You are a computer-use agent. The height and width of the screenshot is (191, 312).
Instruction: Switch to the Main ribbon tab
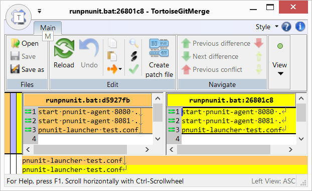click(48, 28)
